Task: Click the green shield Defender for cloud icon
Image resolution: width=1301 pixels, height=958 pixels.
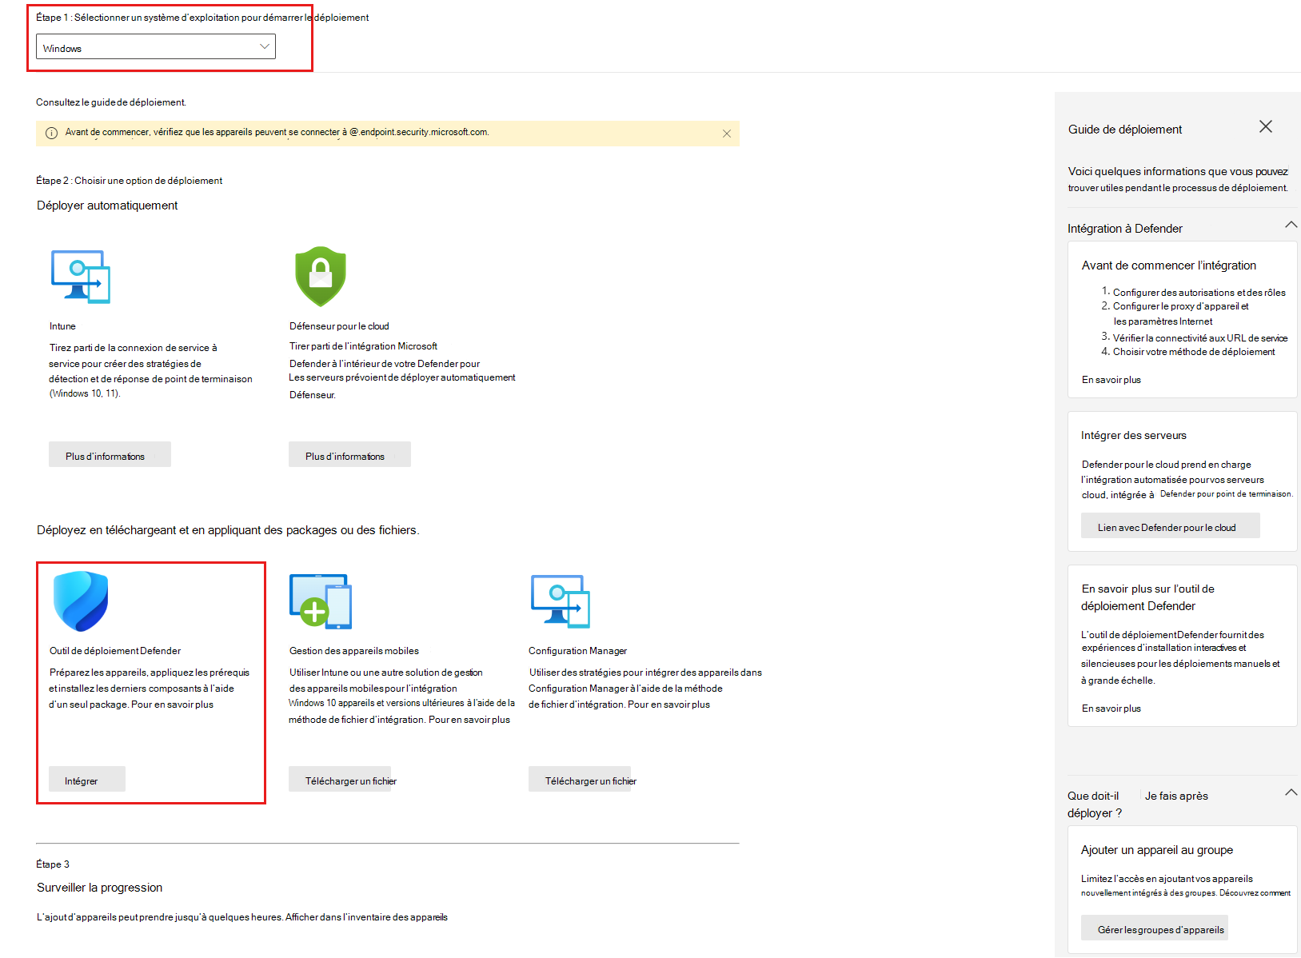Action: tap(321, 277)
